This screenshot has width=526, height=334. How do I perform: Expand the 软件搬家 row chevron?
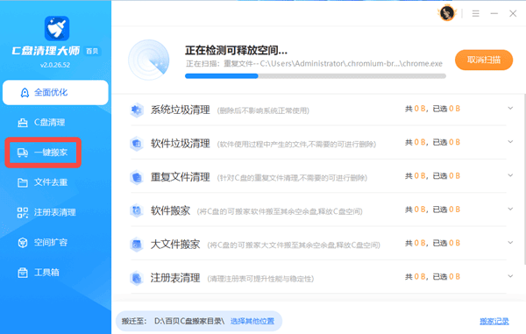510,209
